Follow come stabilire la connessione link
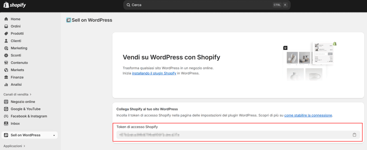The height and width of the screenshot is (150, 367). 308,115
